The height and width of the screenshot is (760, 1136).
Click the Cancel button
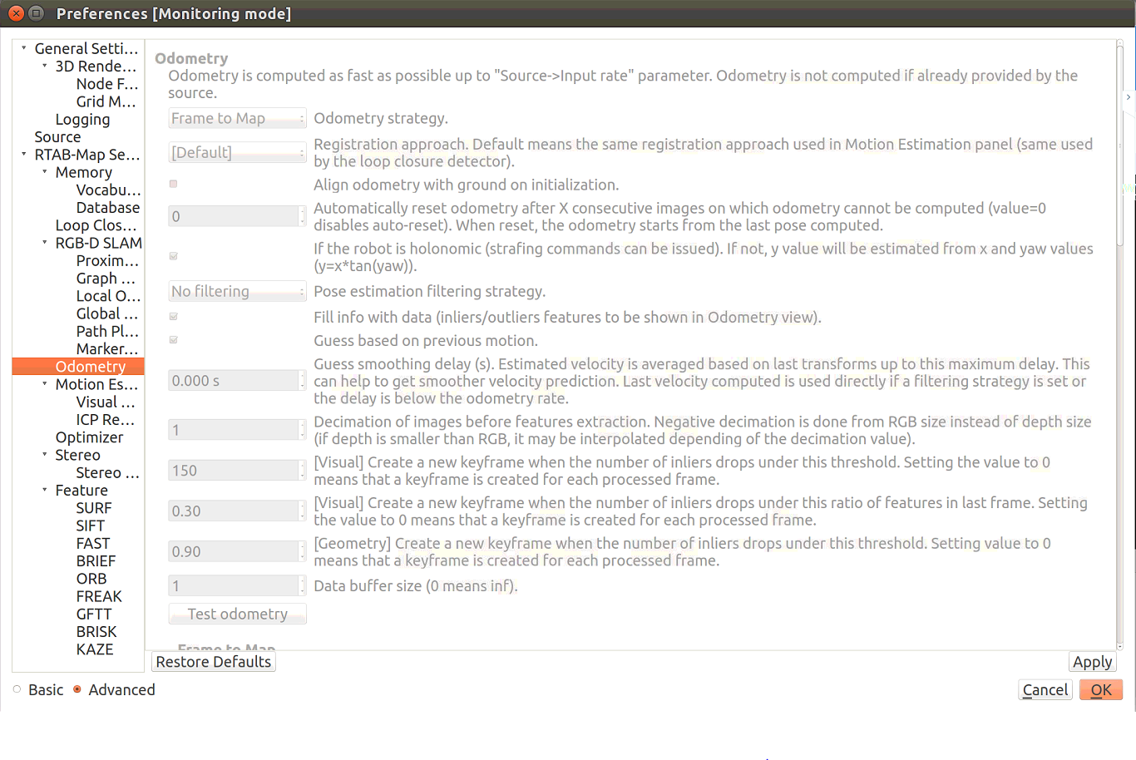1045,690
